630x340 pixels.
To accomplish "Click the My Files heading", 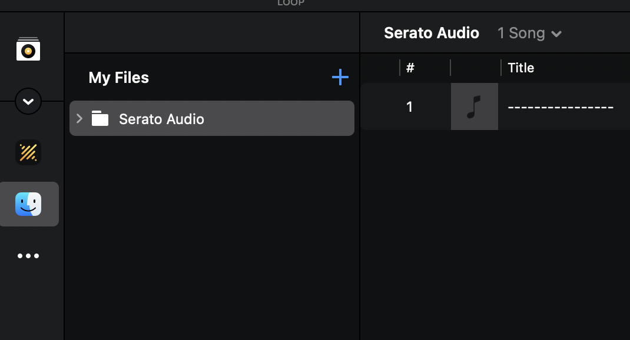I will point(118,78).
